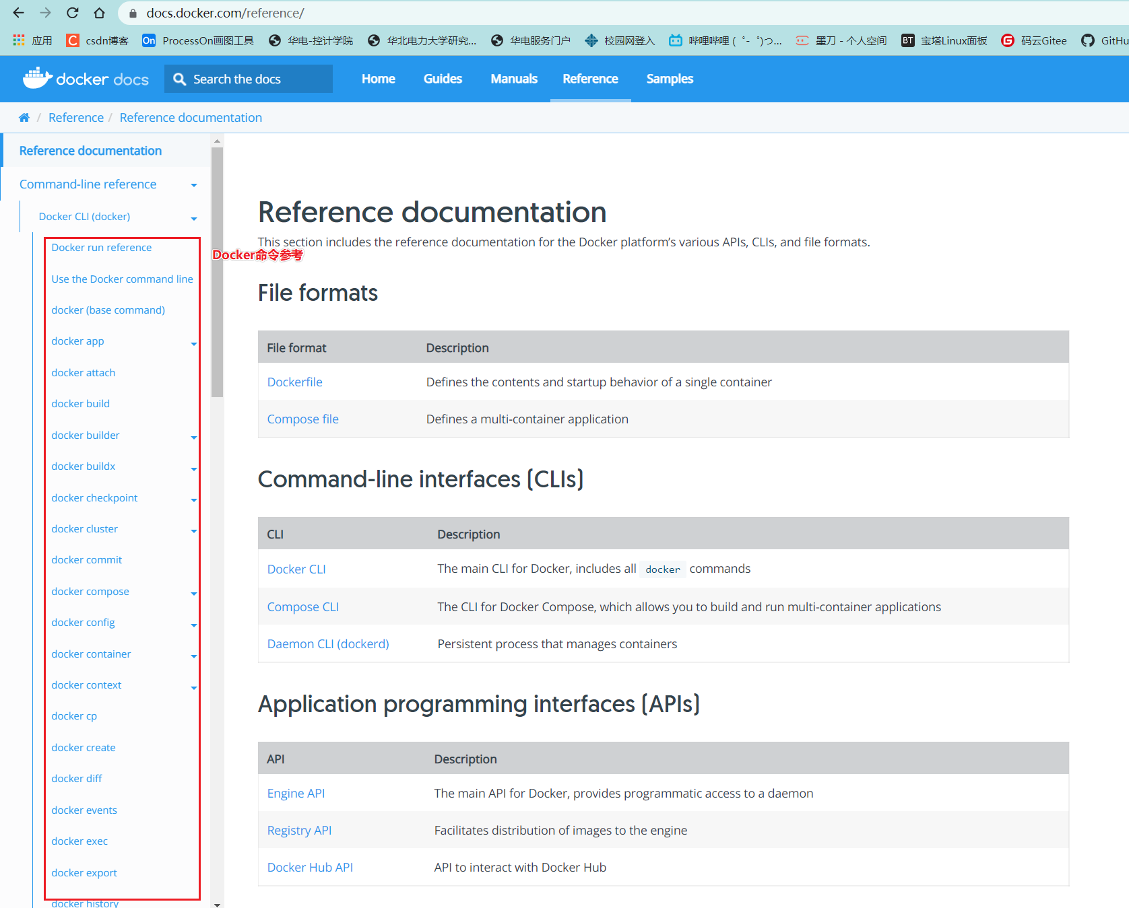This screenshot has height=908, width=1129.
Task: Open the 校园网登入 bookmark
Action: click(x=620, y=40)
